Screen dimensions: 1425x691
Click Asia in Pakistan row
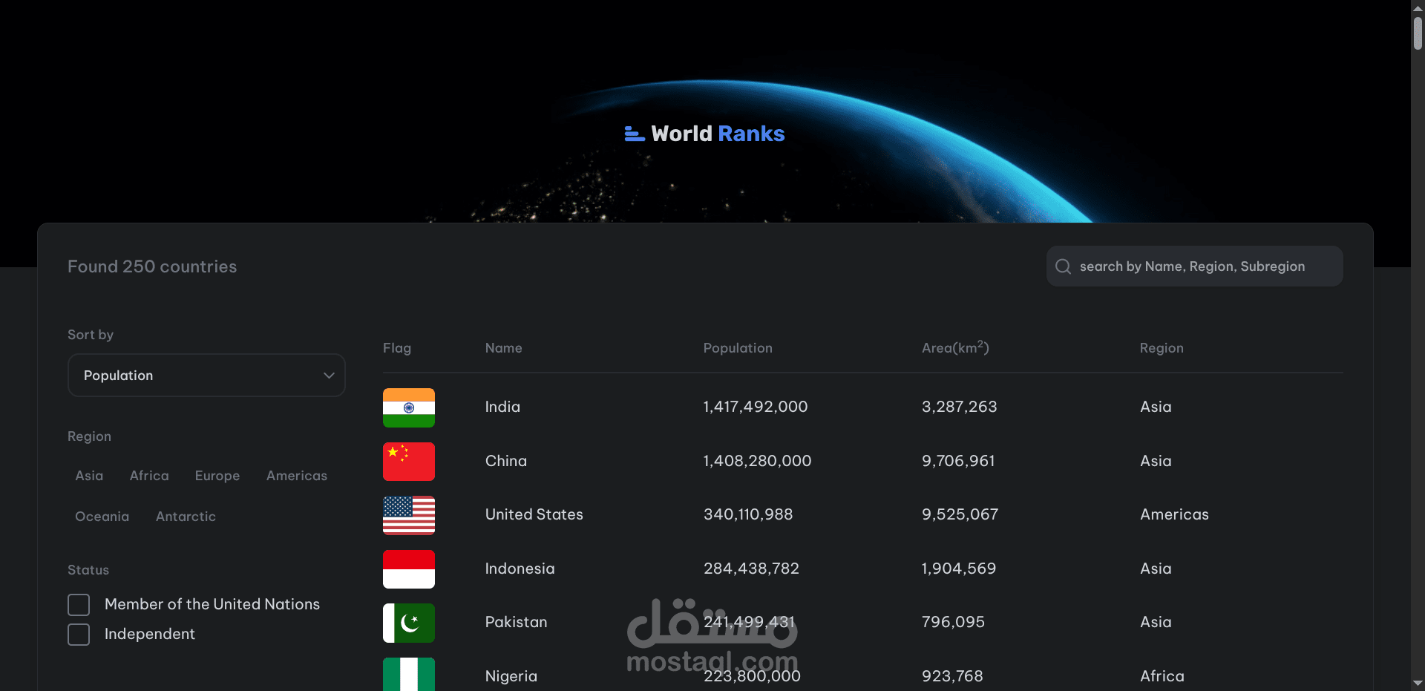tap(1156, 622)
